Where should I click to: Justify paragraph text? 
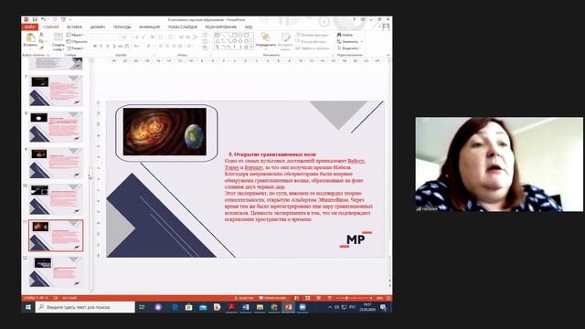[181, 47]
